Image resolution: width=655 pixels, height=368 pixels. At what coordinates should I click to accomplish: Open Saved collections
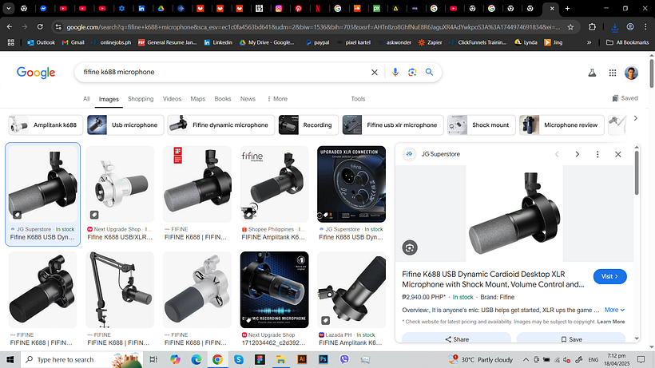(x=625, y=98)
